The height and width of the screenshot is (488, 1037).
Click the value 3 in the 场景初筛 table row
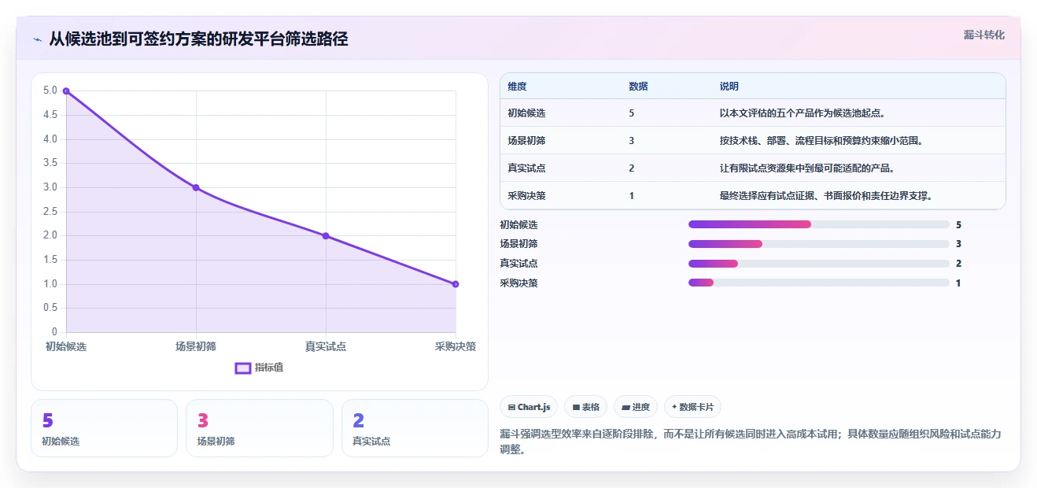pos(632,141)
